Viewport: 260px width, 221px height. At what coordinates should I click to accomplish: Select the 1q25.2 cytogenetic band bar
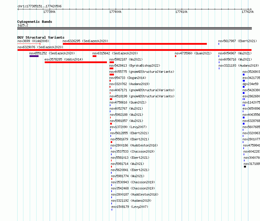click(x=134, y=28)
